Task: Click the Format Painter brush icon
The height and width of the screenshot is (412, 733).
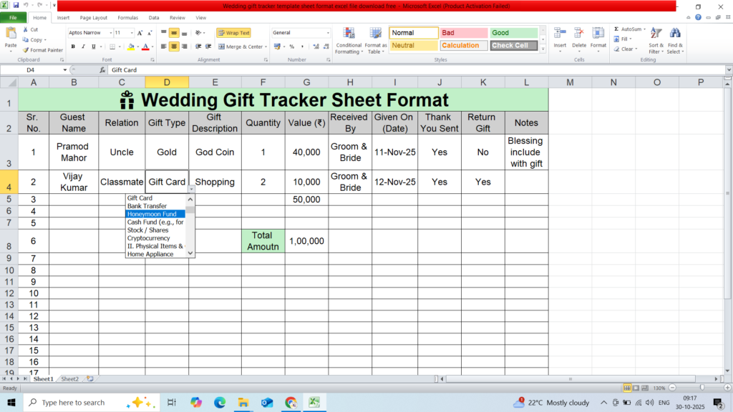Action: [26, 50]
